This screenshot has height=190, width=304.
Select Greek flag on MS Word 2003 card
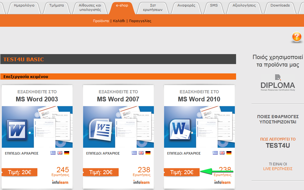click(x=53, y=153)
